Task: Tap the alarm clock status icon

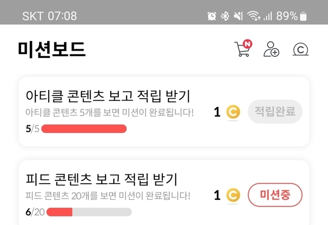Action: point(212,16)
